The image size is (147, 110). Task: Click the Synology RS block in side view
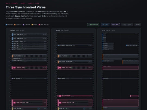pyautogui.click(x=112, y=59)
